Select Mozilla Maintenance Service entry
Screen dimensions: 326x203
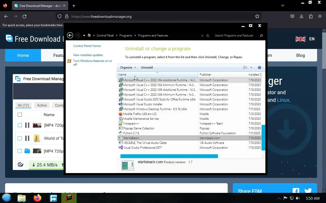click(x=189, y=119)
